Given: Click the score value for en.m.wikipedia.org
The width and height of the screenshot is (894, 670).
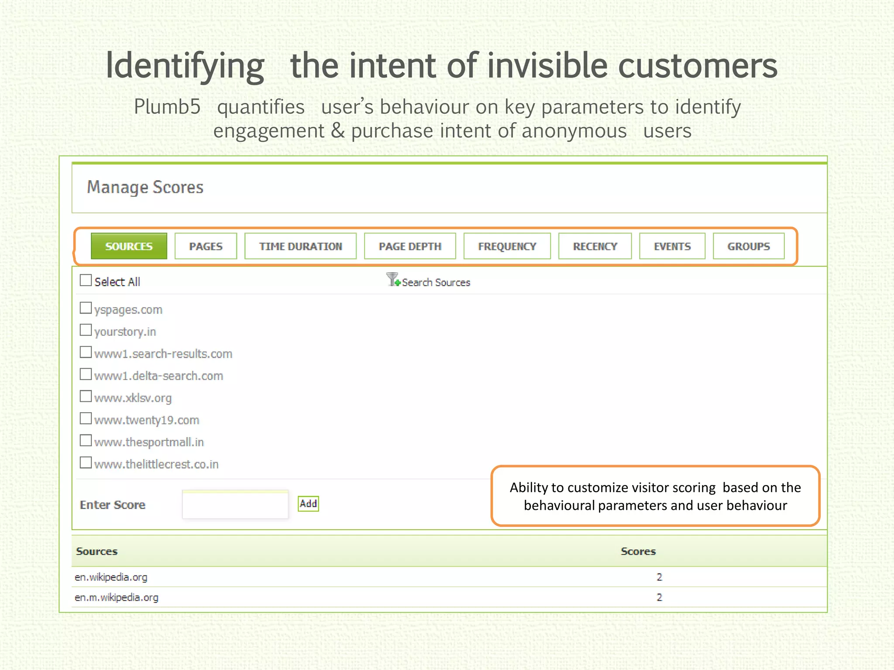Looking at the screenshot, I should tap(659, 597).
